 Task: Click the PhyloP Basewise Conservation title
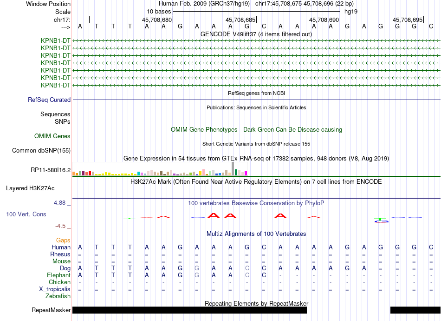click(256, 203)
